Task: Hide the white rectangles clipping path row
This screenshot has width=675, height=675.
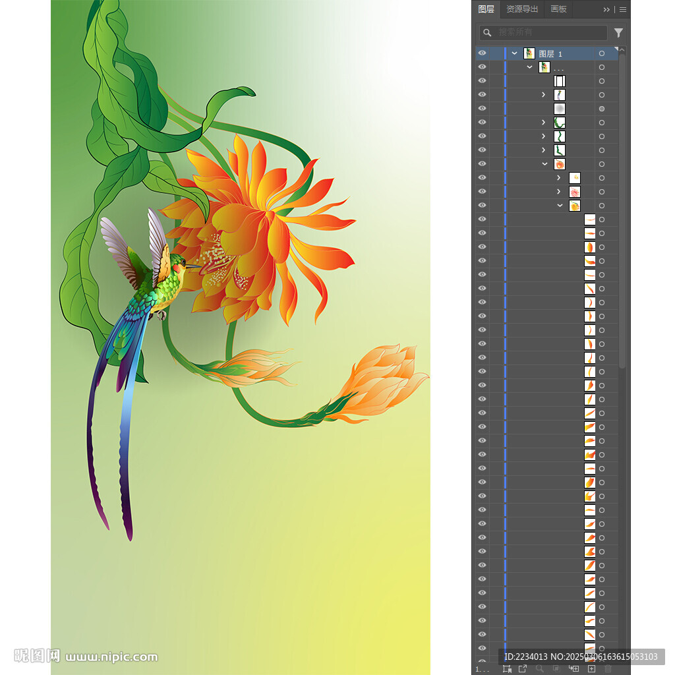Action: [x=482, y=81]
